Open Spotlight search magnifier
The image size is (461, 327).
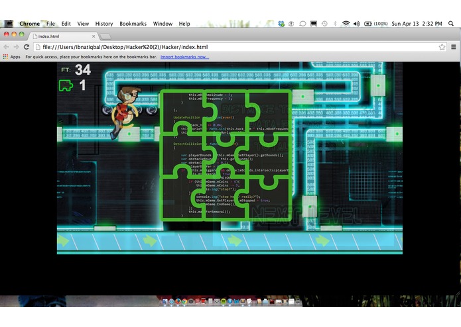tap(450, 24)
